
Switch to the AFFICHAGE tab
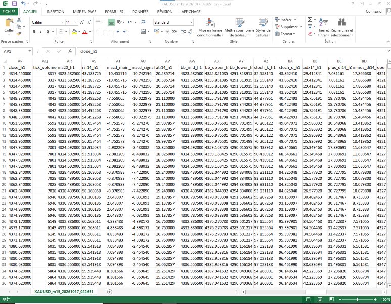(191, 12)
